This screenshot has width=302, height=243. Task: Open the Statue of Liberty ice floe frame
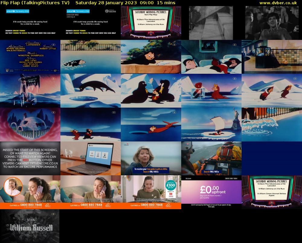[211, 125]
